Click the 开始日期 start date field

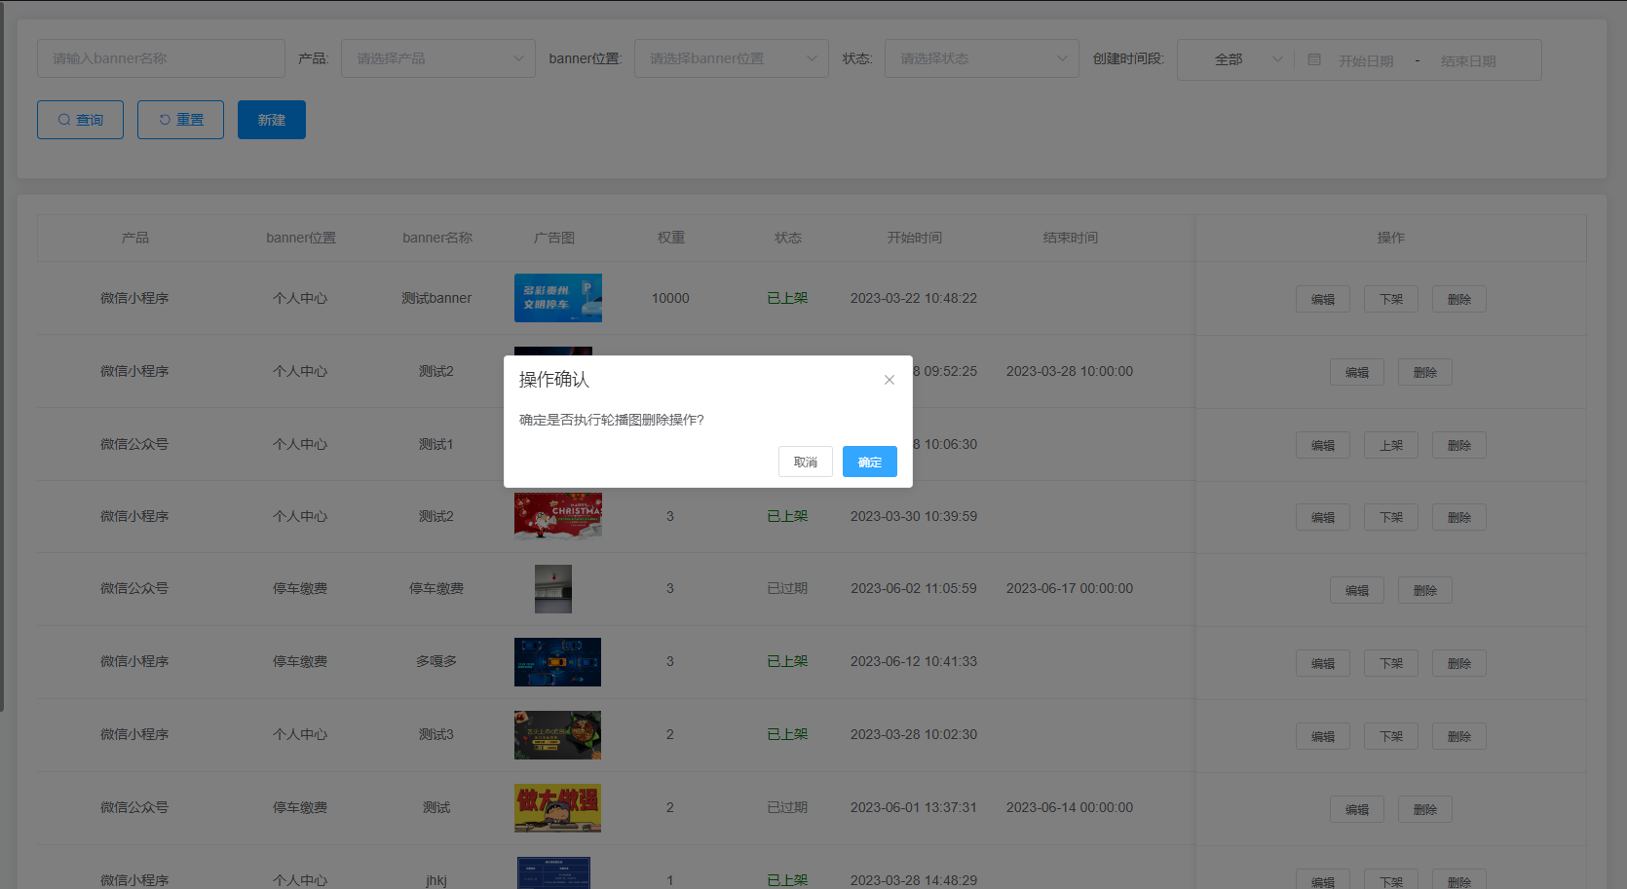pyautogui.click(x=1366, y=60)
